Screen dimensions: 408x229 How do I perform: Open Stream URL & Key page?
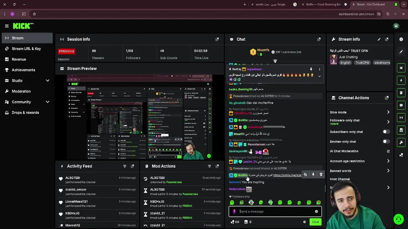coord(27,49)
